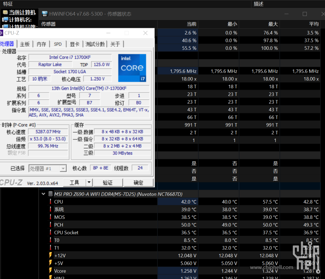325x279 pixels.
Task: Open the 关于 tab in CPU-Z
Action: pyautogui.click(x=115, y=44)
